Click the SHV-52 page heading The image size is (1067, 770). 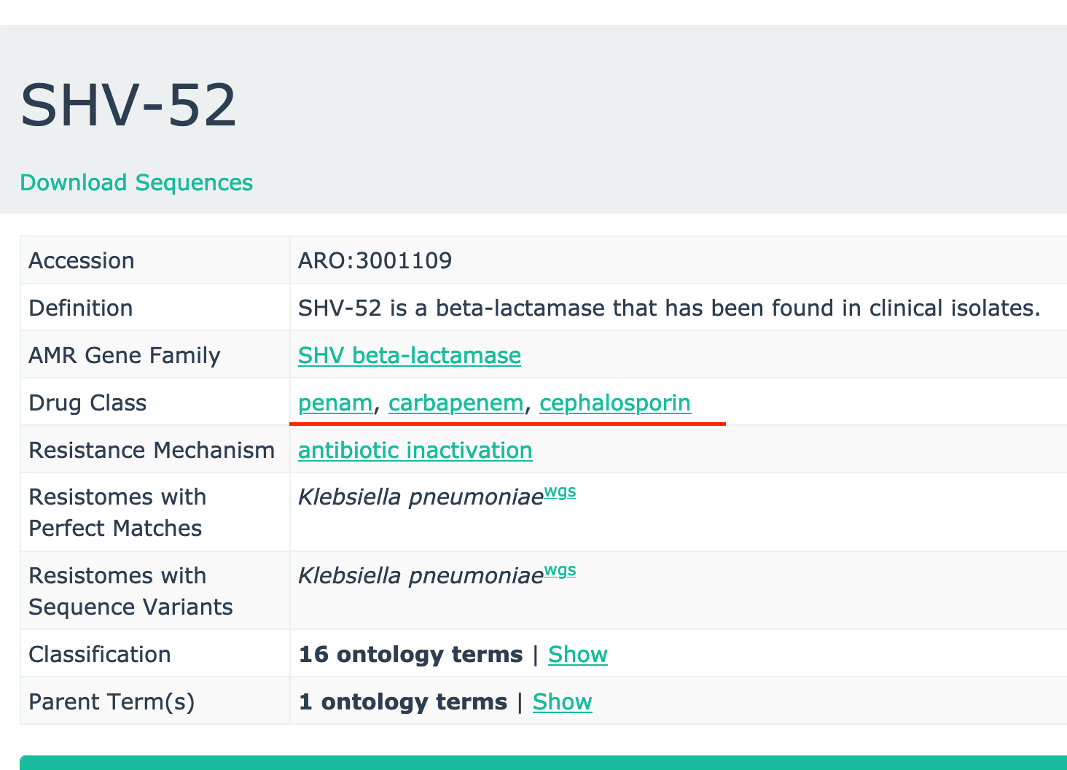pos(128,105)
